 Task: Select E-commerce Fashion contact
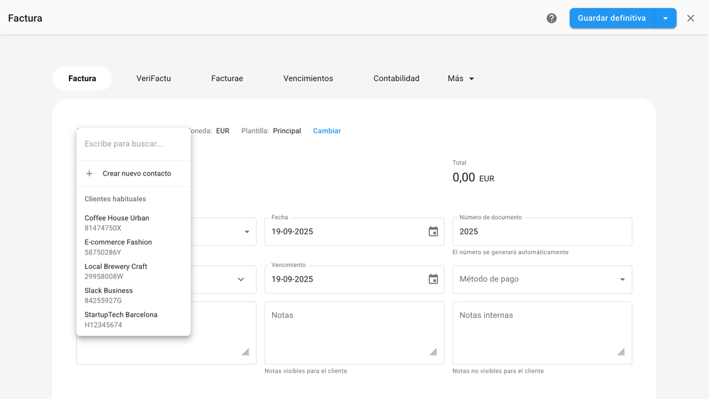point(118,247)
